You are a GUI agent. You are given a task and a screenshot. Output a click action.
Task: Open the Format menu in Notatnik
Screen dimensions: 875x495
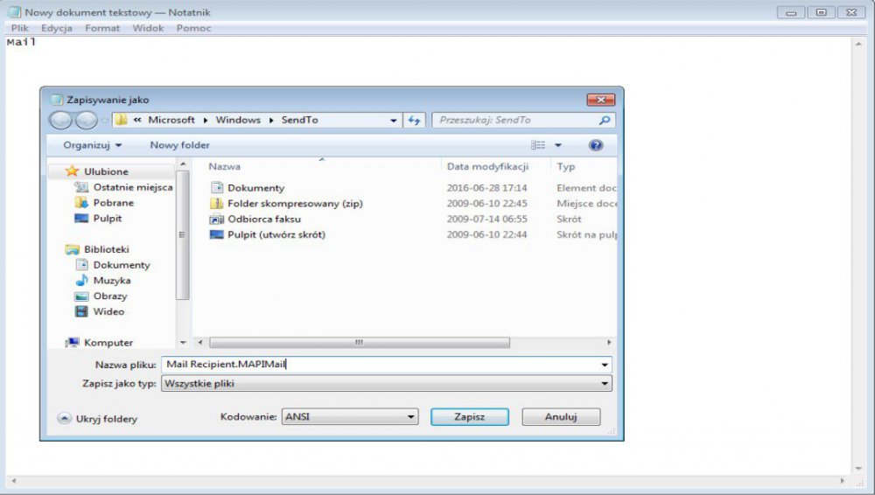point(102,28)
